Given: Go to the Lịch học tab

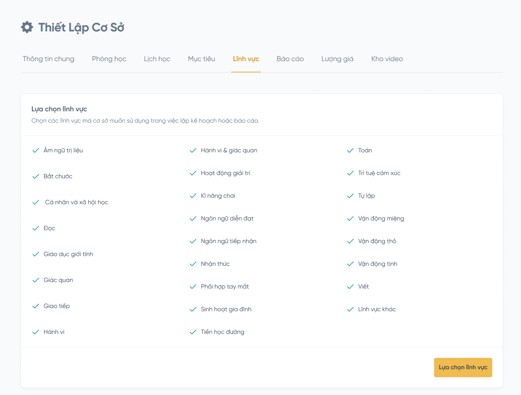Looking at the screenshot, I should [157, 59].
